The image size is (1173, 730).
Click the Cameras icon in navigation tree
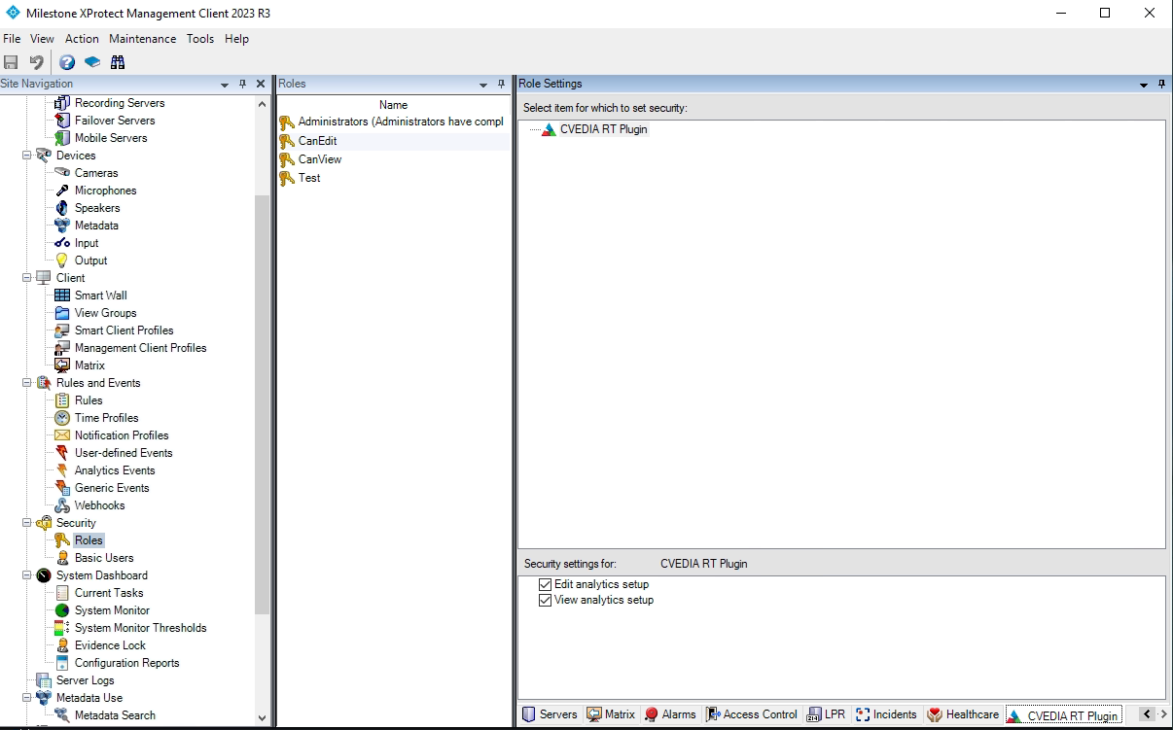tap(62, 173)
